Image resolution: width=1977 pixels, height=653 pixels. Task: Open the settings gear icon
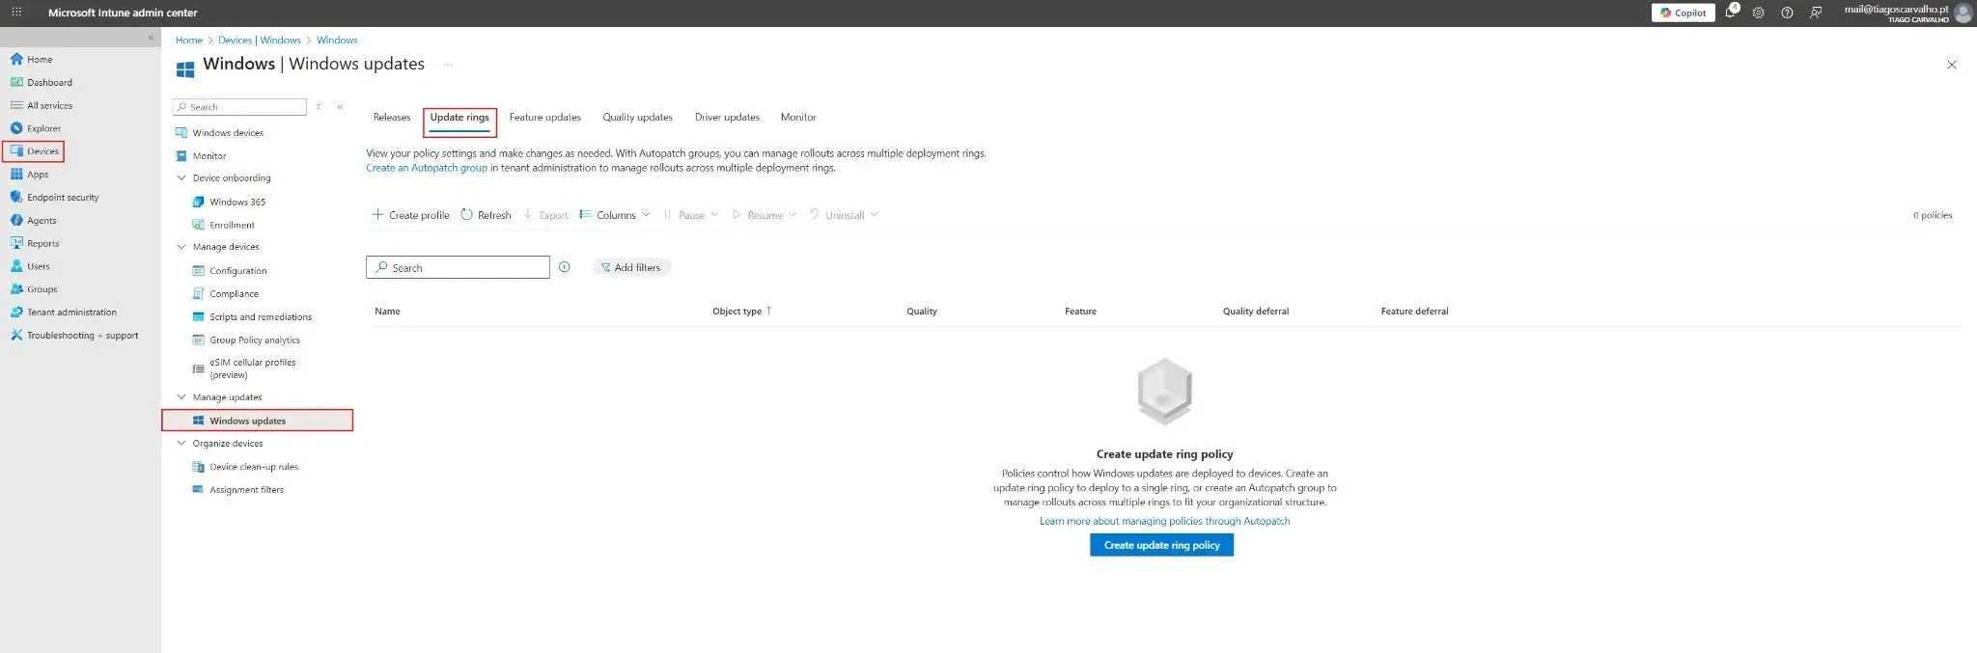coord(1759,13)
